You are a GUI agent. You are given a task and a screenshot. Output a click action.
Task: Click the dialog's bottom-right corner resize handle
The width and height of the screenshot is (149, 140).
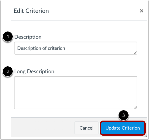(145, 136)
